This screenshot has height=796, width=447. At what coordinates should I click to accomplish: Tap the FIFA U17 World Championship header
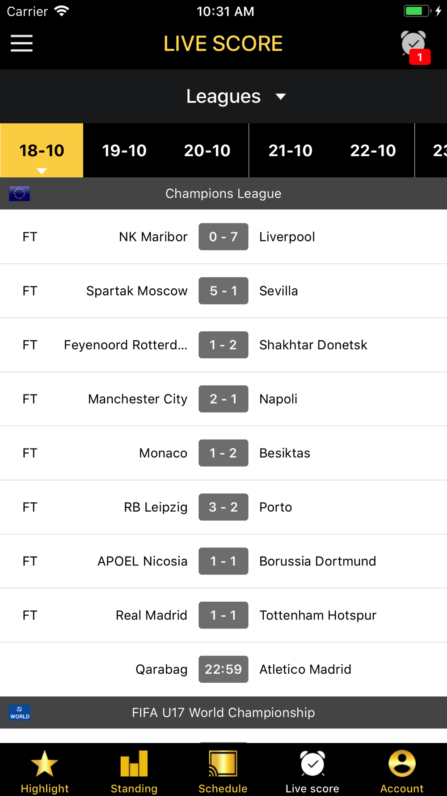223,712
